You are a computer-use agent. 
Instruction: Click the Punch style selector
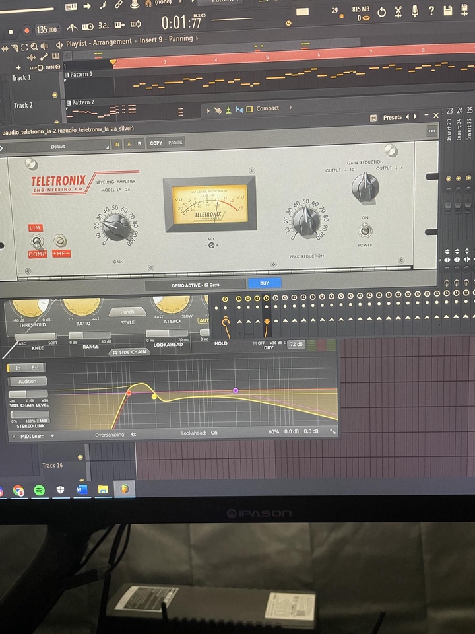[x=127, y=312]
